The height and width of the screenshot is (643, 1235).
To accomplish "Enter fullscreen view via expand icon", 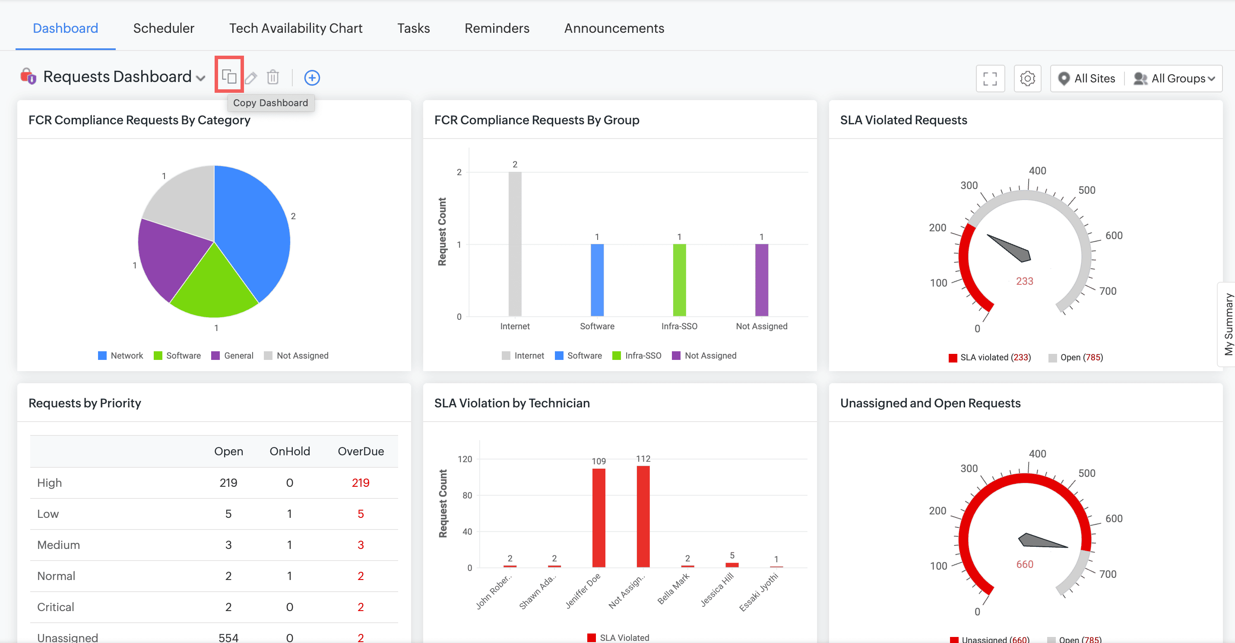I will coord(990,79).
